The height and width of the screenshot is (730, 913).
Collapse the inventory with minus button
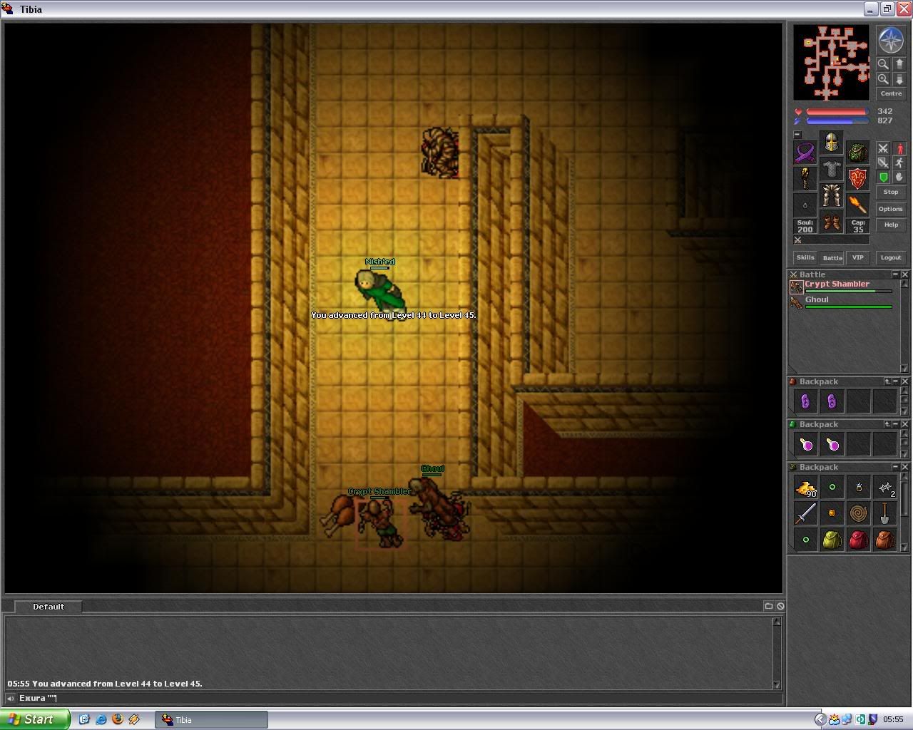[797, 135]
